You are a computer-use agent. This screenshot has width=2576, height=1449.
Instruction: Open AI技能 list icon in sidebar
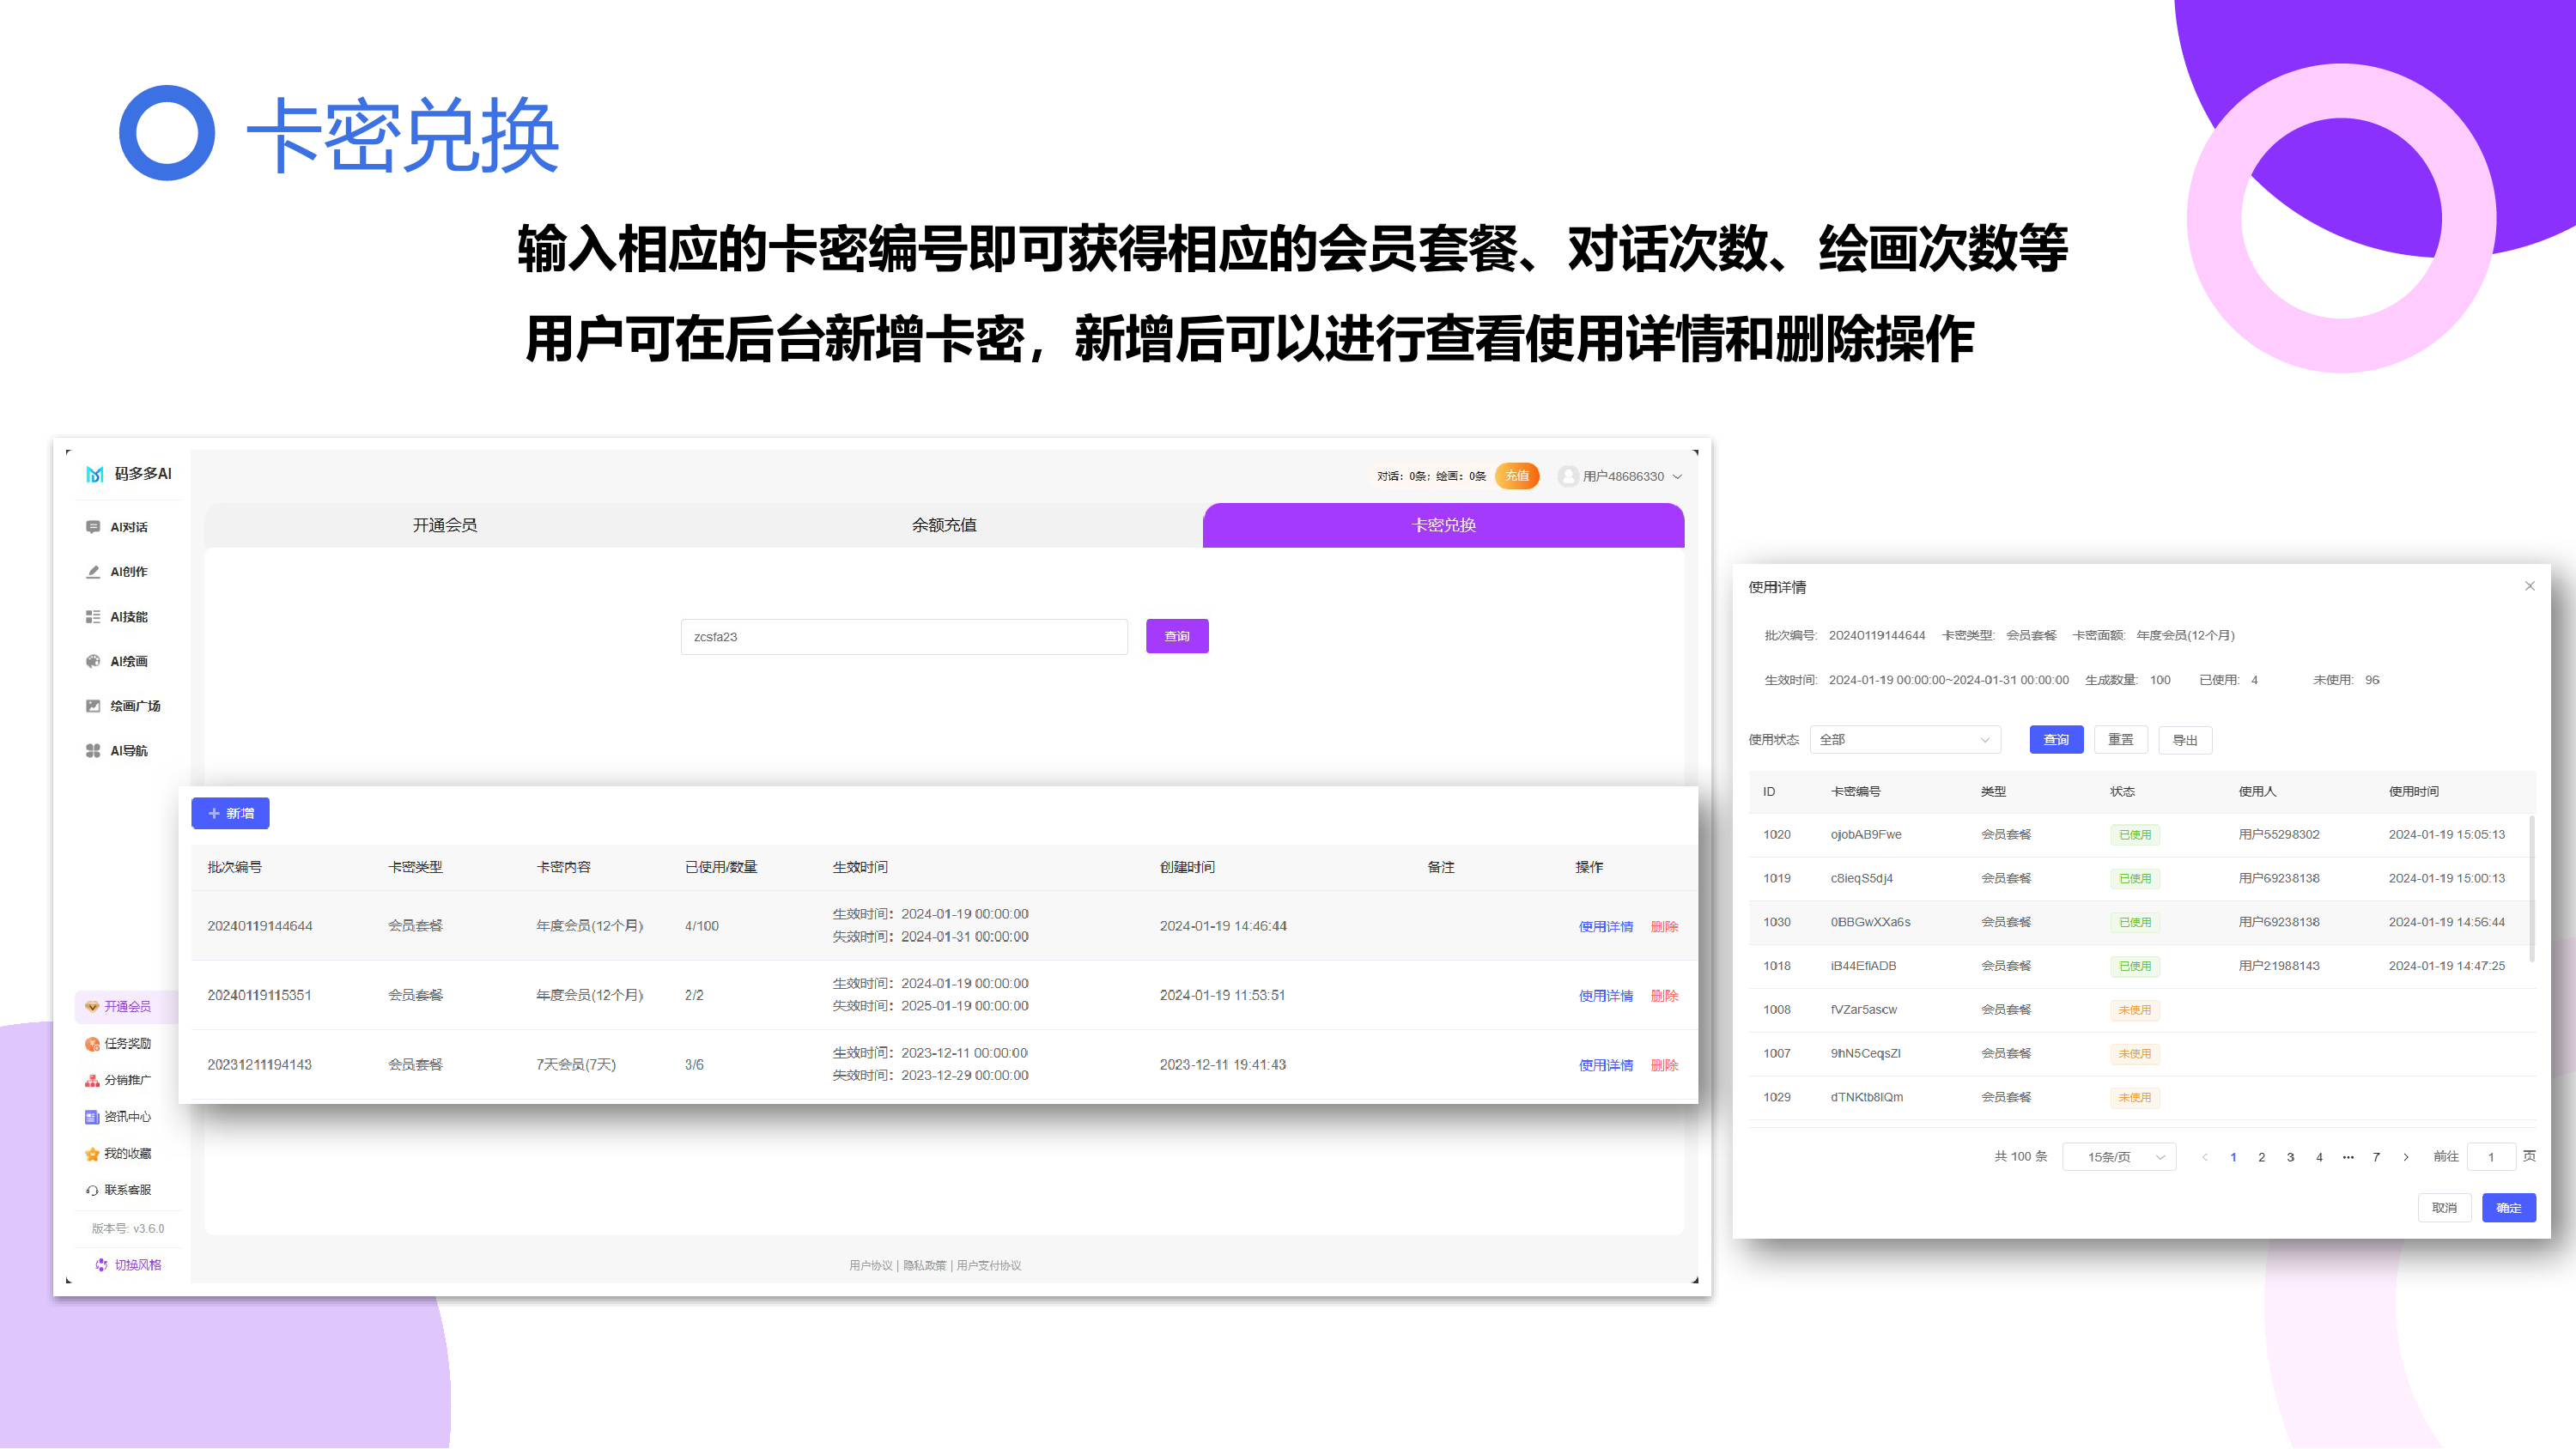[x=93, y=617]
